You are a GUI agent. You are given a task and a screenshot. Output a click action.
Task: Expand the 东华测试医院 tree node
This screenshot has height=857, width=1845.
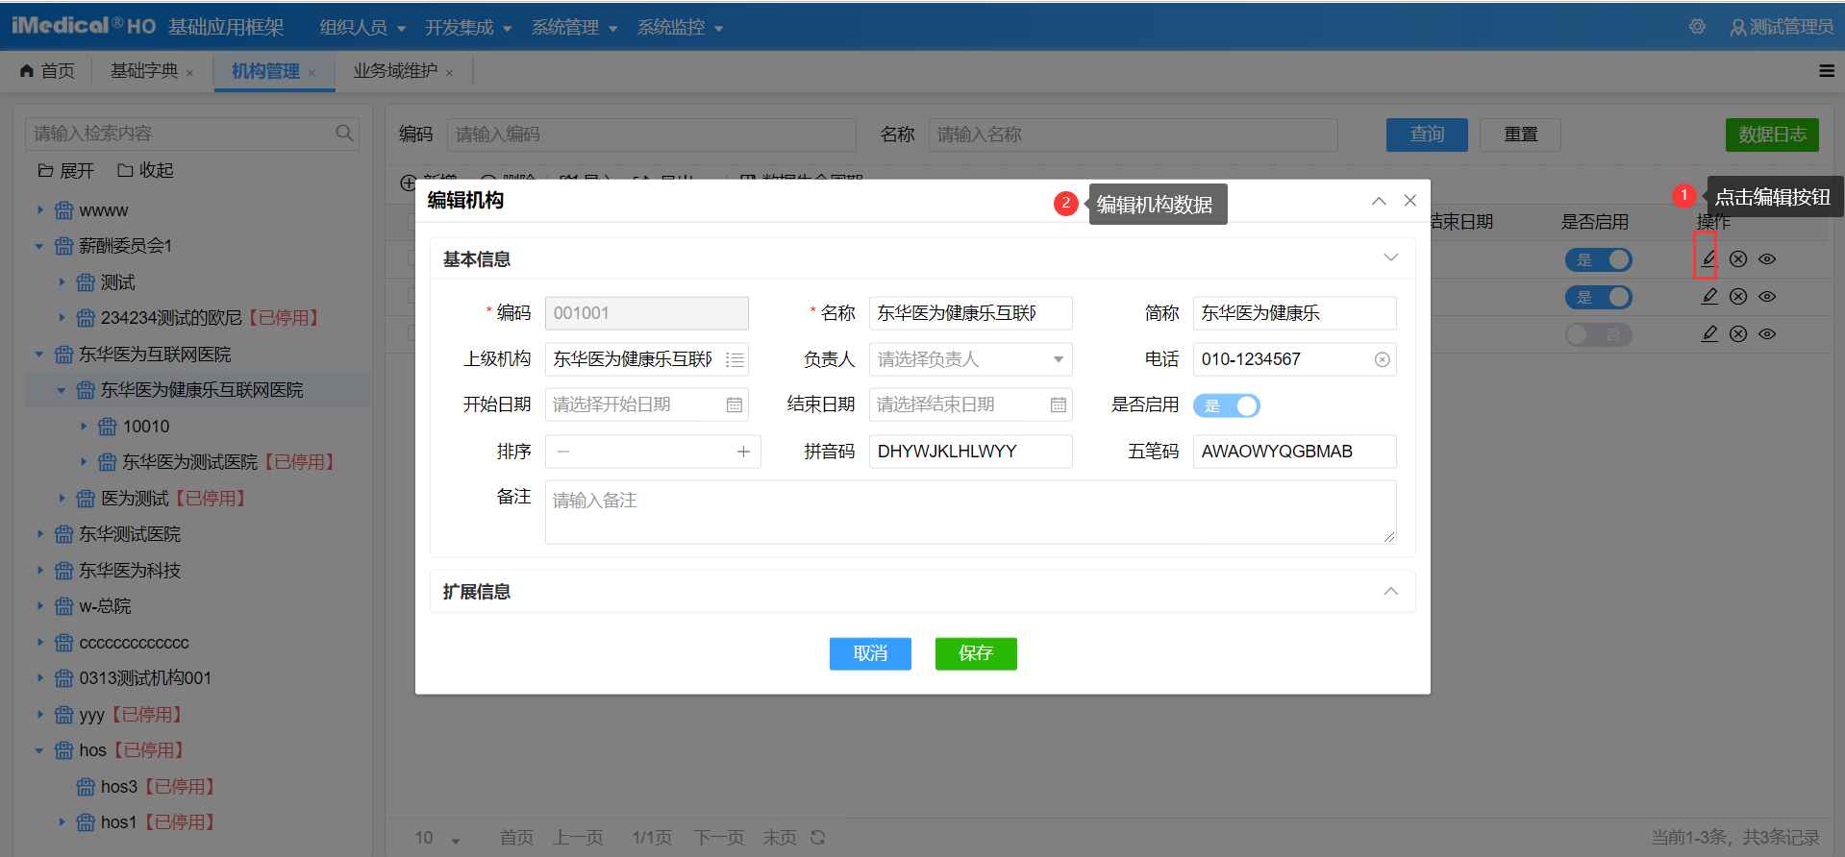click(x=40, y=533)
